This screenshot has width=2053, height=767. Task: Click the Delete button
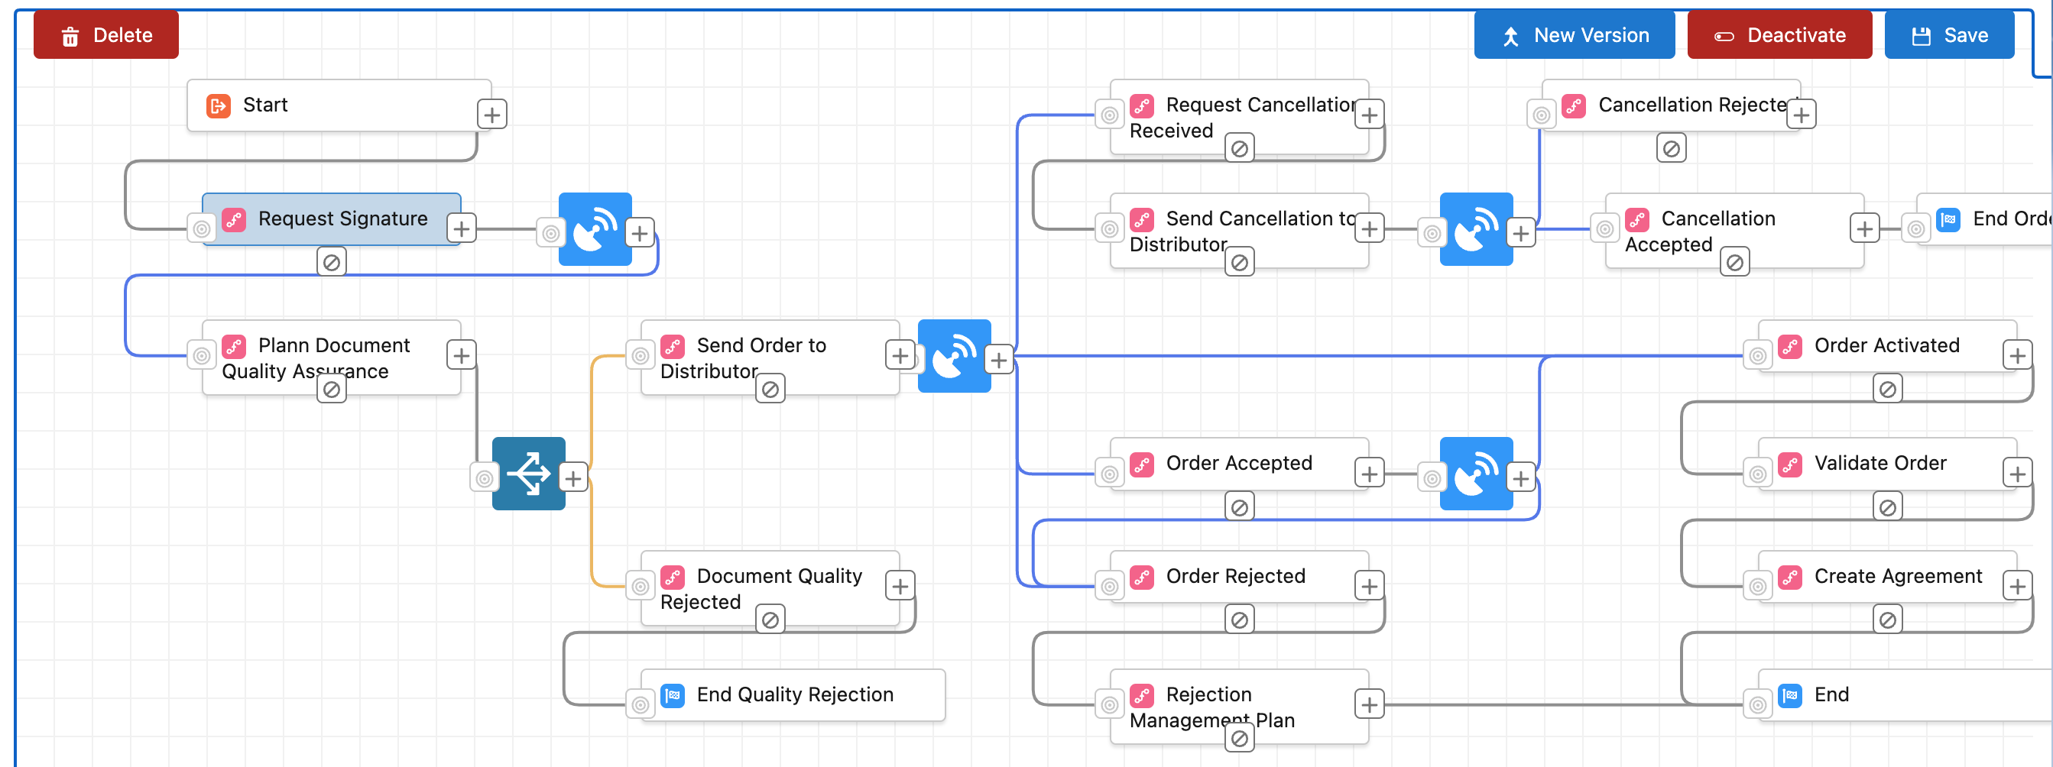coord(106,35)
